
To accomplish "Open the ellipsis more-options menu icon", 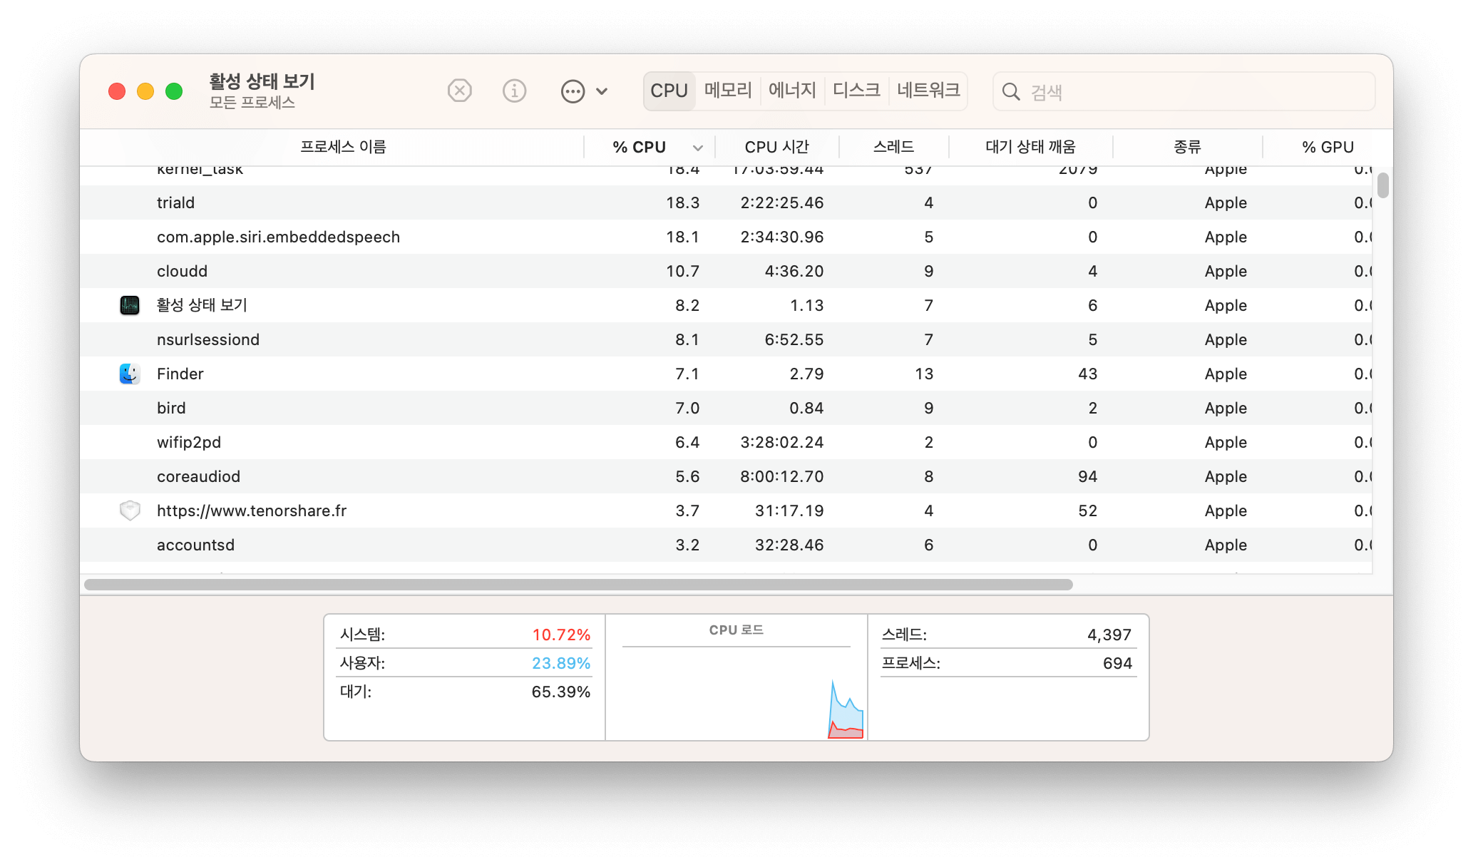I will click(573, 91).
